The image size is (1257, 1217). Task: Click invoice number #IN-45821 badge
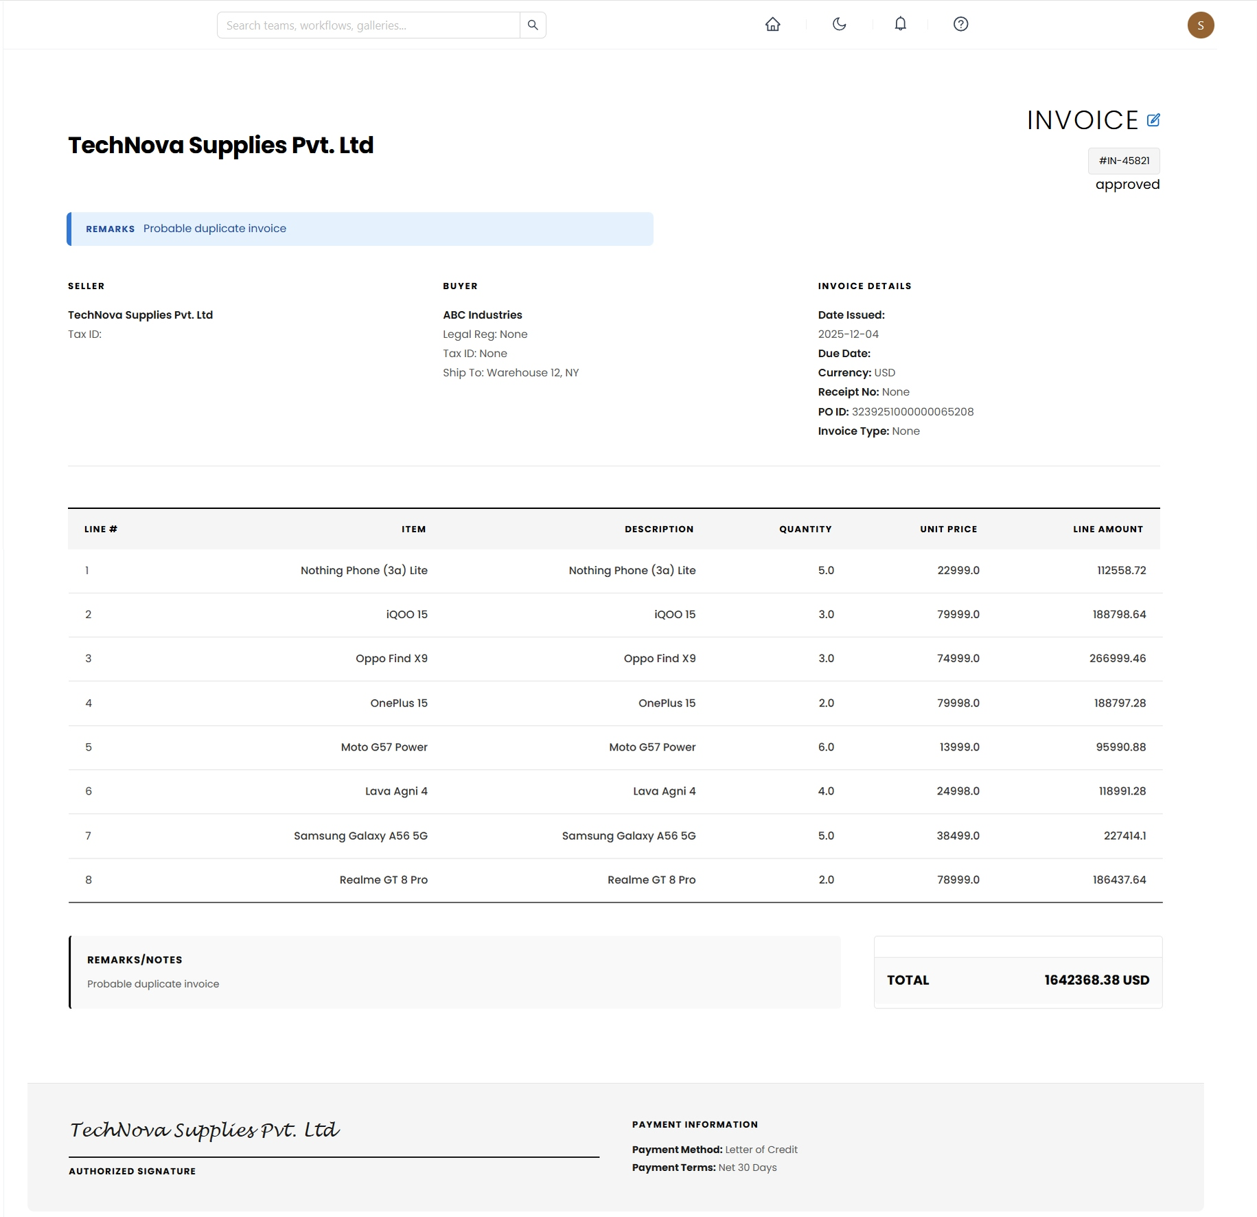point(1124,161)
